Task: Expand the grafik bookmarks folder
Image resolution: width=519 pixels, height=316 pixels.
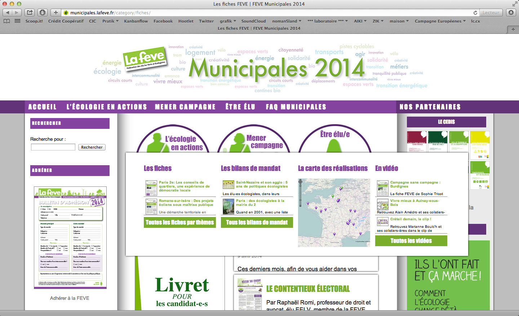Action: 228,21
